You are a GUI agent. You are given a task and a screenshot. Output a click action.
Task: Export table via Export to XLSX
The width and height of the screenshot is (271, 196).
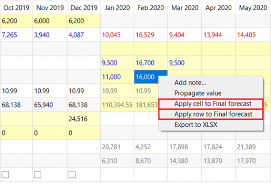196,125
